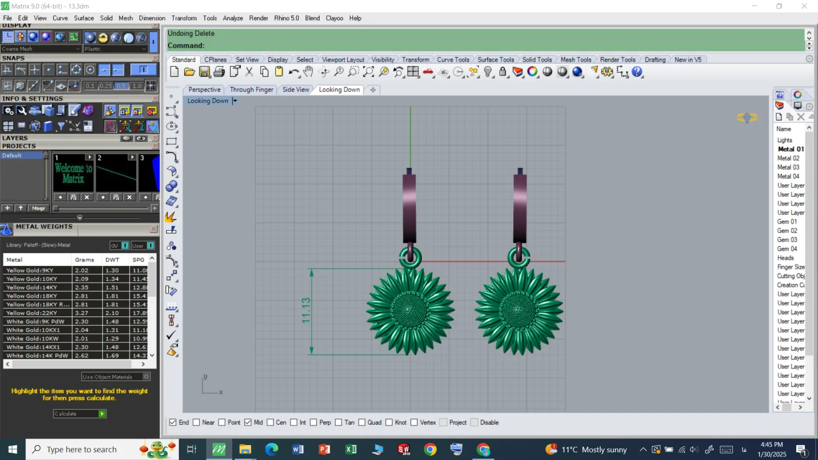
Task: Click the light bulb hide icon
Action: click(x=488, y=72)
